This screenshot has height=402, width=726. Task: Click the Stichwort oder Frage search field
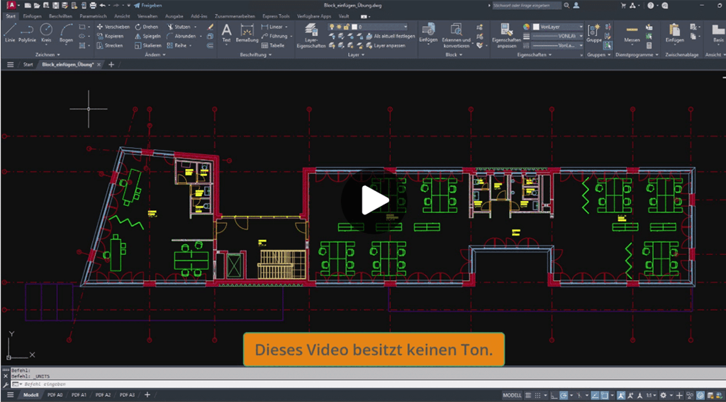point(526,6)
